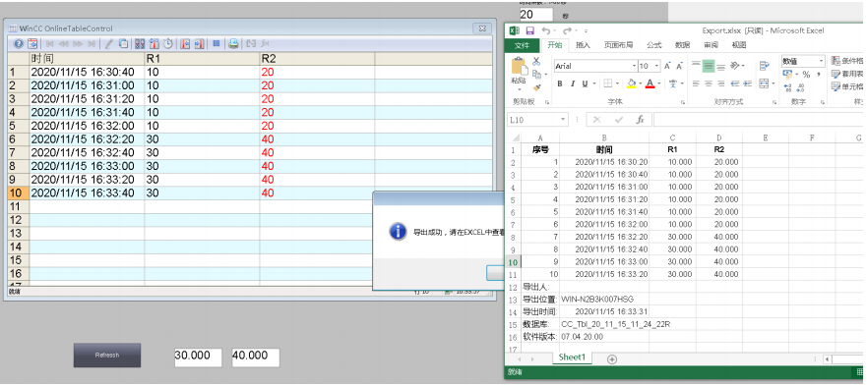The height and width of the screenshot is (385, 867).
Task: Undo last action in Excel
Action: 546,30
